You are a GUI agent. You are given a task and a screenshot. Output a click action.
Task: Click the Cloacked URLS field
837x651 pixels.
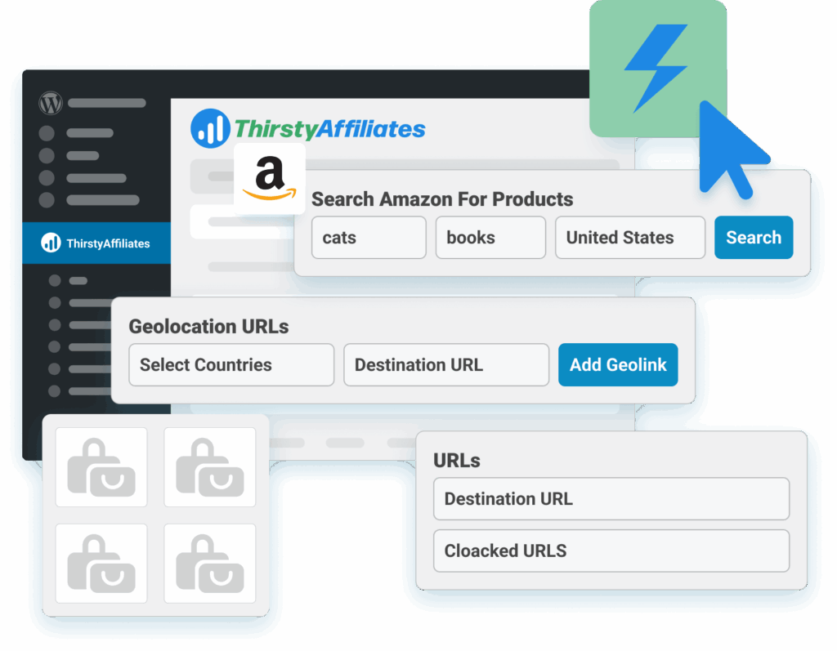point(611,551)
